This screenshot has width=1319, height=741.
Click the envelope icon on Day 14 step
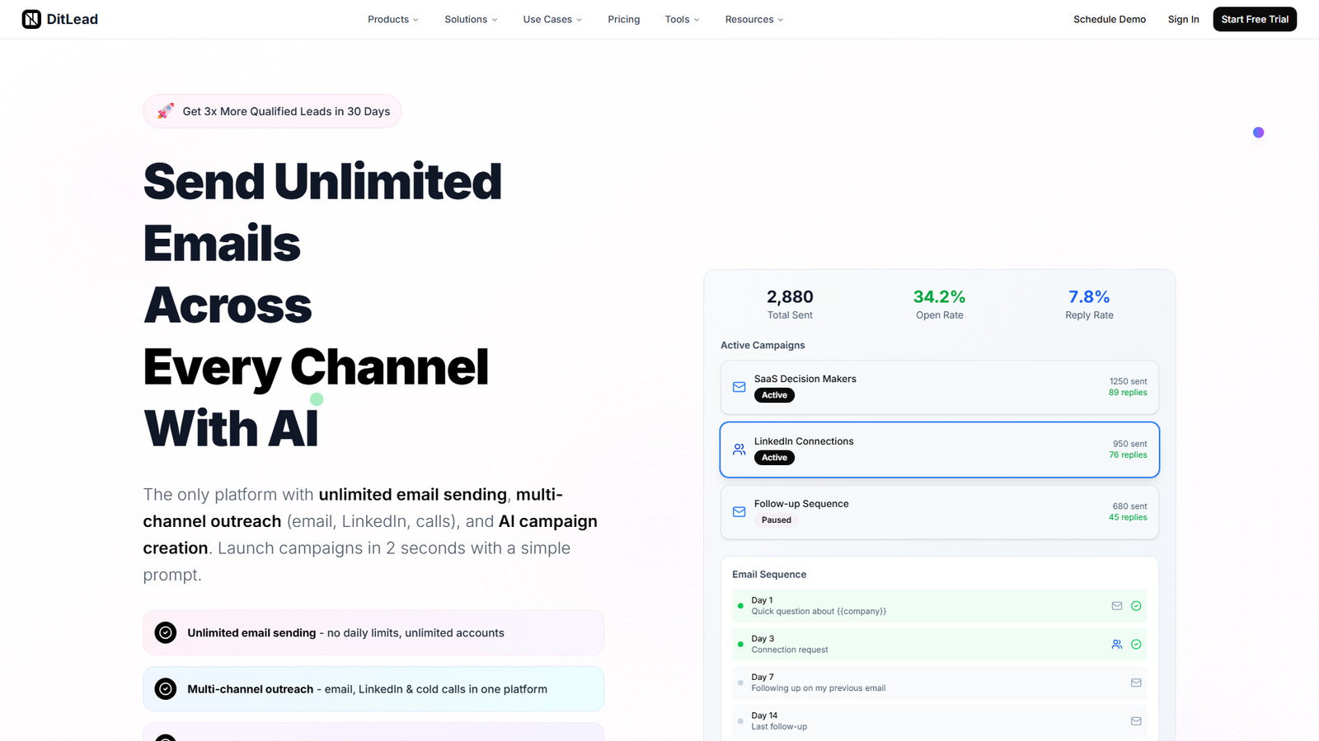coord(1136,720)
